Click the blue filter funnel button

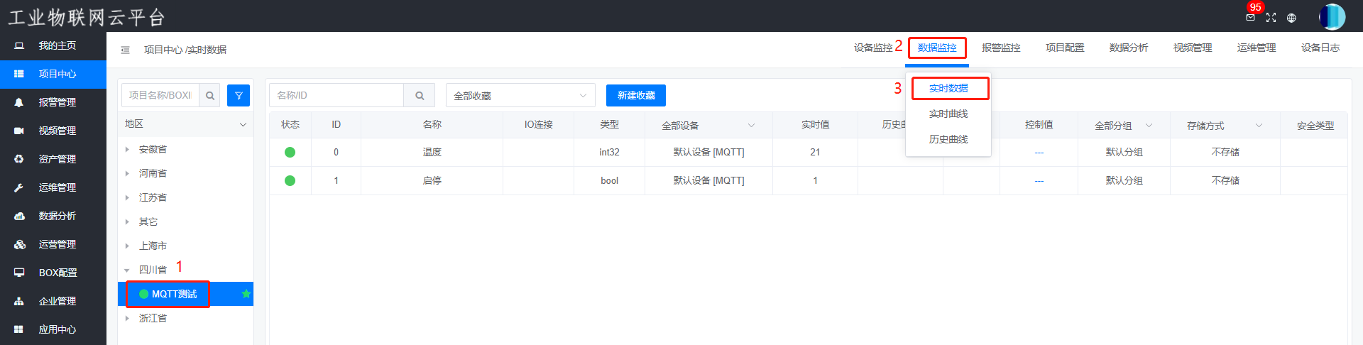pyautogui.click(x=239, y=95)
